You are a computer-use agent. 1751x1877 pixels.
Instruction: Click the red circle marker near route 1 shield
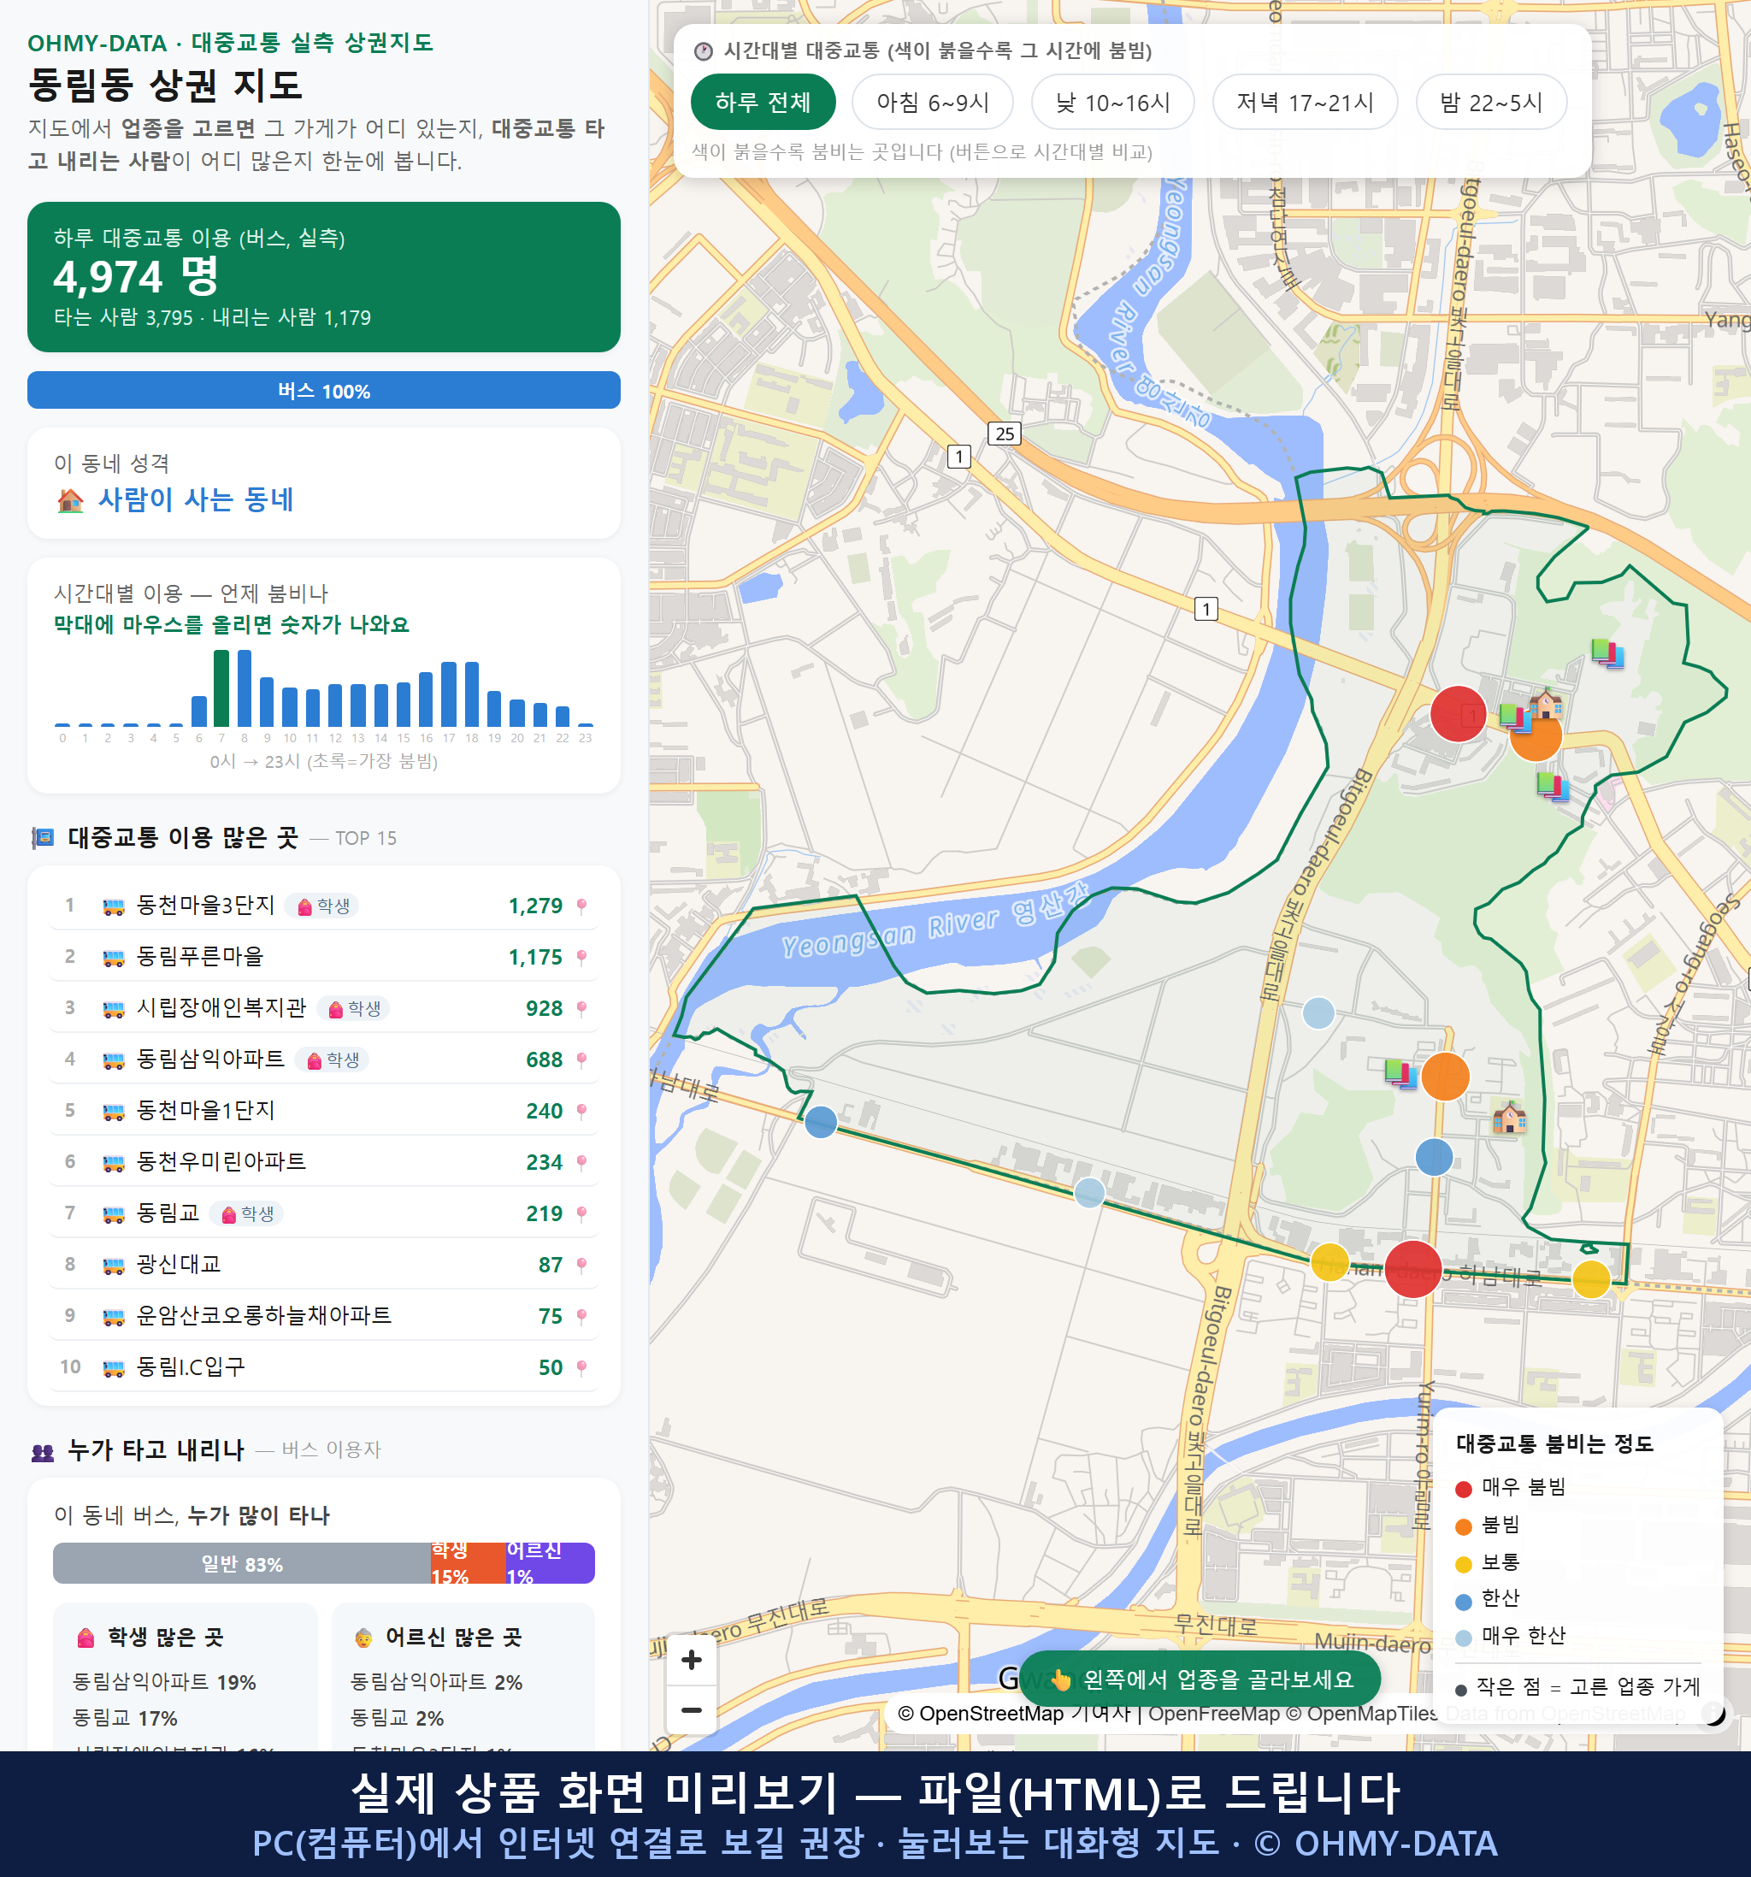click(x=1458, y=714)
